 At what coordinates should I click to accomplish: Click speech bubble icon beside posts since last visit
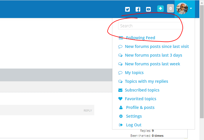120,46
